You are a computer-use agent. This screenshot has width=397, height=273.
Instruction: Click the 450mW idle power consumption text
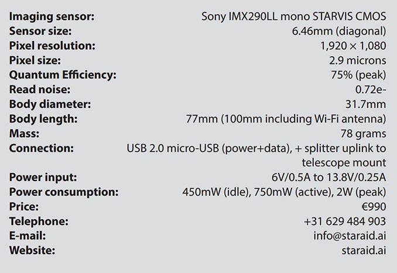click(x=285, y=192)
